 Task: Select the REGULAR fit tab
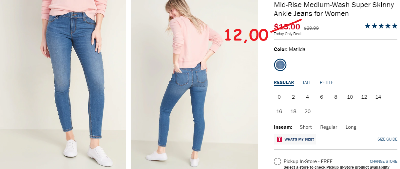click(x=284, y=83)
